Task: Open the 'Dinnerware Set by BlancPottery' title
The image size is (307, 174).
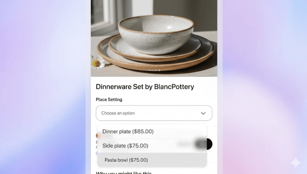Action: click(145, 87)
